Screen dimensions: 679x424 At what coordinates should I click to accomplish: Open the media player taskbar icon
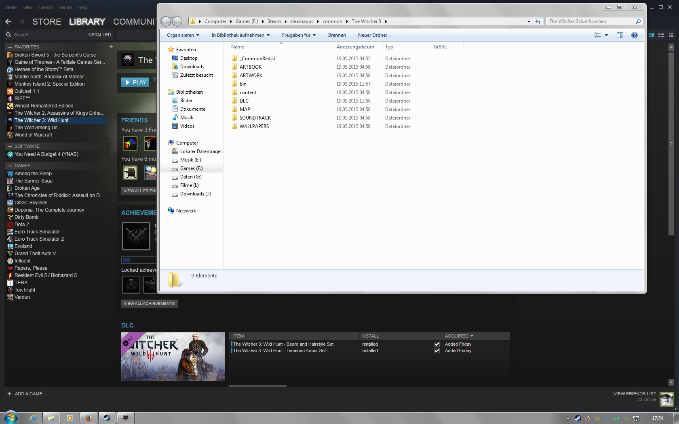tap(70, 418)
